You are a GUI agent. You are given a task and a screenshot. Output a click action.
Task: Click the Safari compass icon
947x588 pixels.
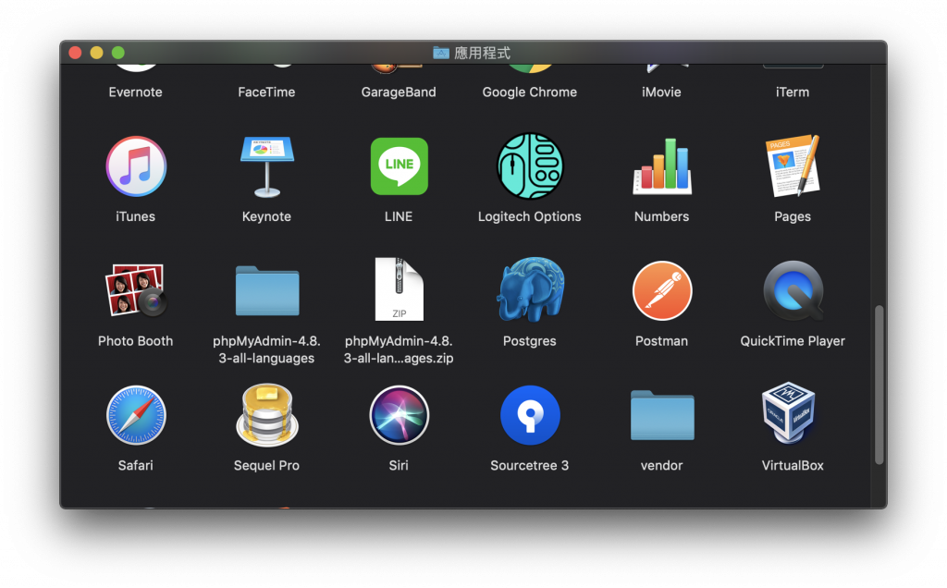click(x=136, y=415)
